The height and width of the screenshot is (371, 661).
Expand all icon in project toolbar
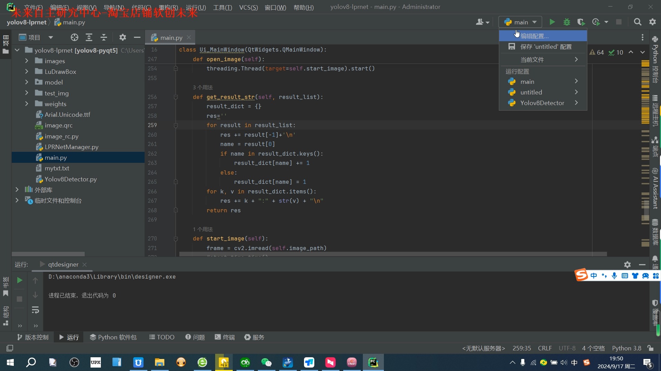click(x=89, y=37)
